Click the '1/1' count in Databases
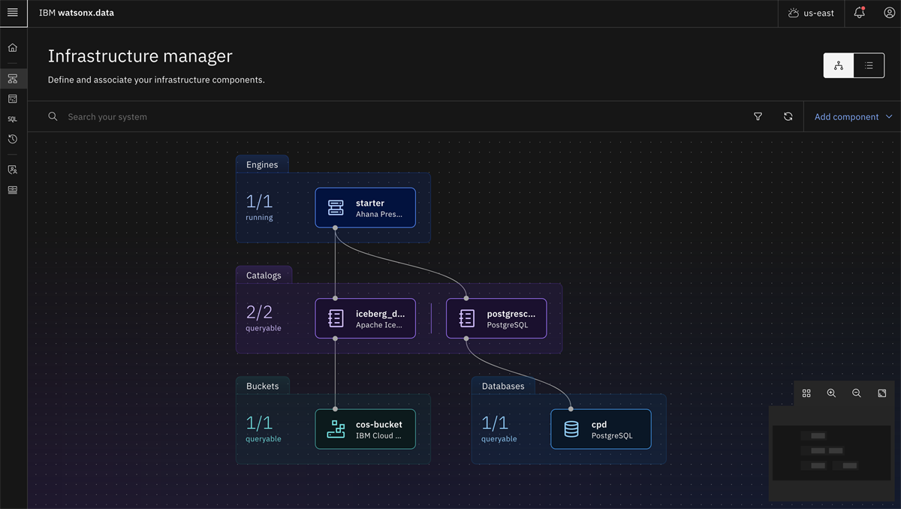The width and height of the screenshot is (901, 509). pos(495,423)
